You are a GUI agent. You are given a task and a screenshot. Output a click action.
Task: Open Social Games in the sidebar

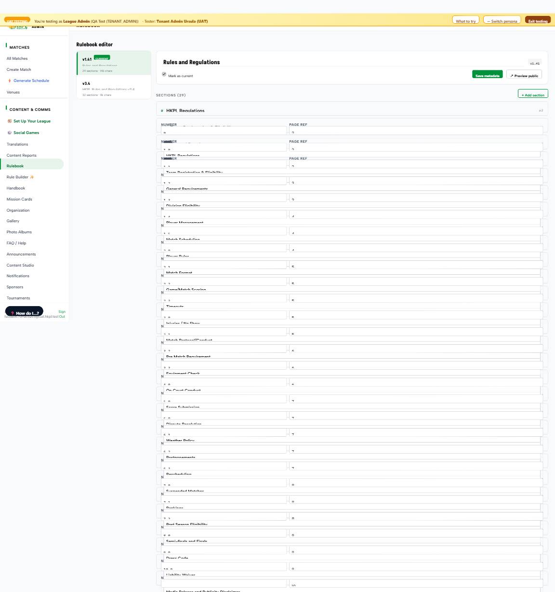click(x=26, y=133)
